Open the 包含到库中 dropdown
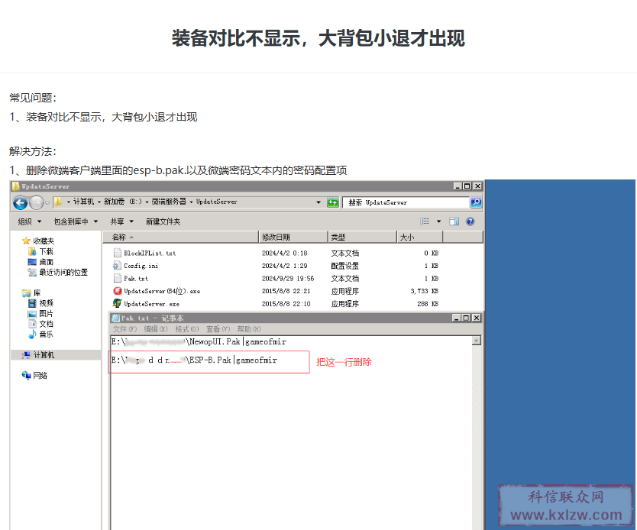The width and height of the screenshot is (637, 530). tap(76, 221)
